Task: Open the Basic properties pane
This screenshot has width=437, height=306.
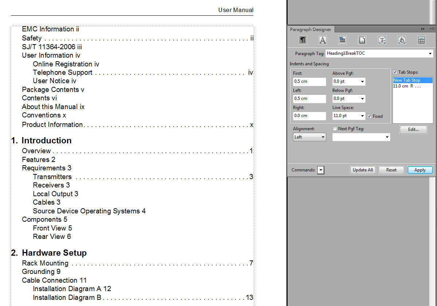Action: point(303,40)
